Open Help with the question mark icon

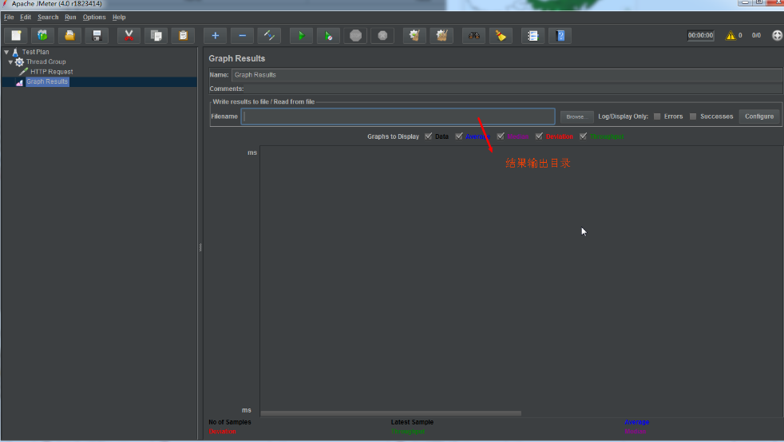coord(560,35)
